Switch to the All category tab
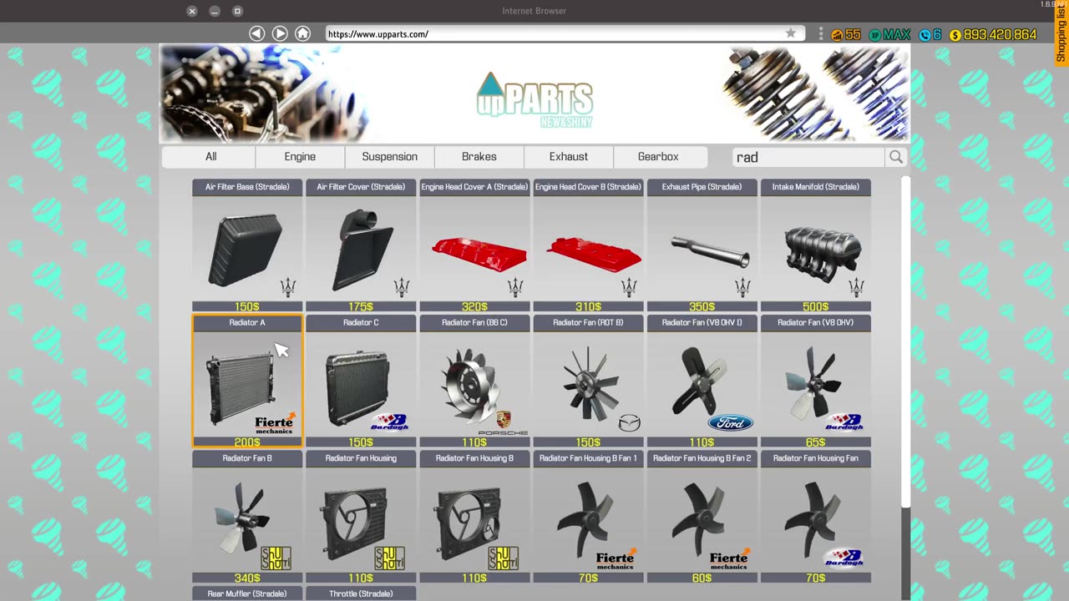Image resolution: width=1069 pixels, height=601 pixels. (210, 157)
